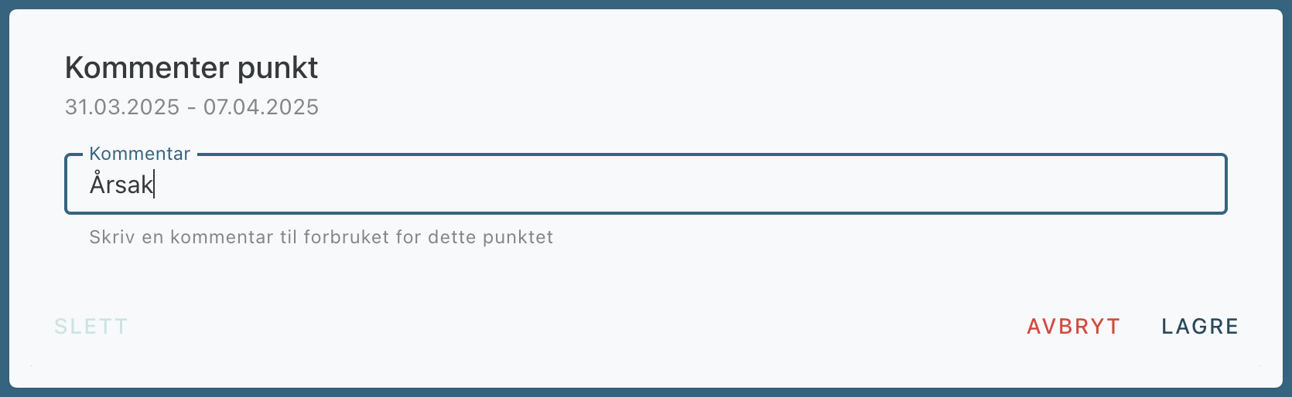Viewport: 1292px width, 397px height.
Task: Click the middle of the Kommentar input box
Action: click(x=646, y=185)
